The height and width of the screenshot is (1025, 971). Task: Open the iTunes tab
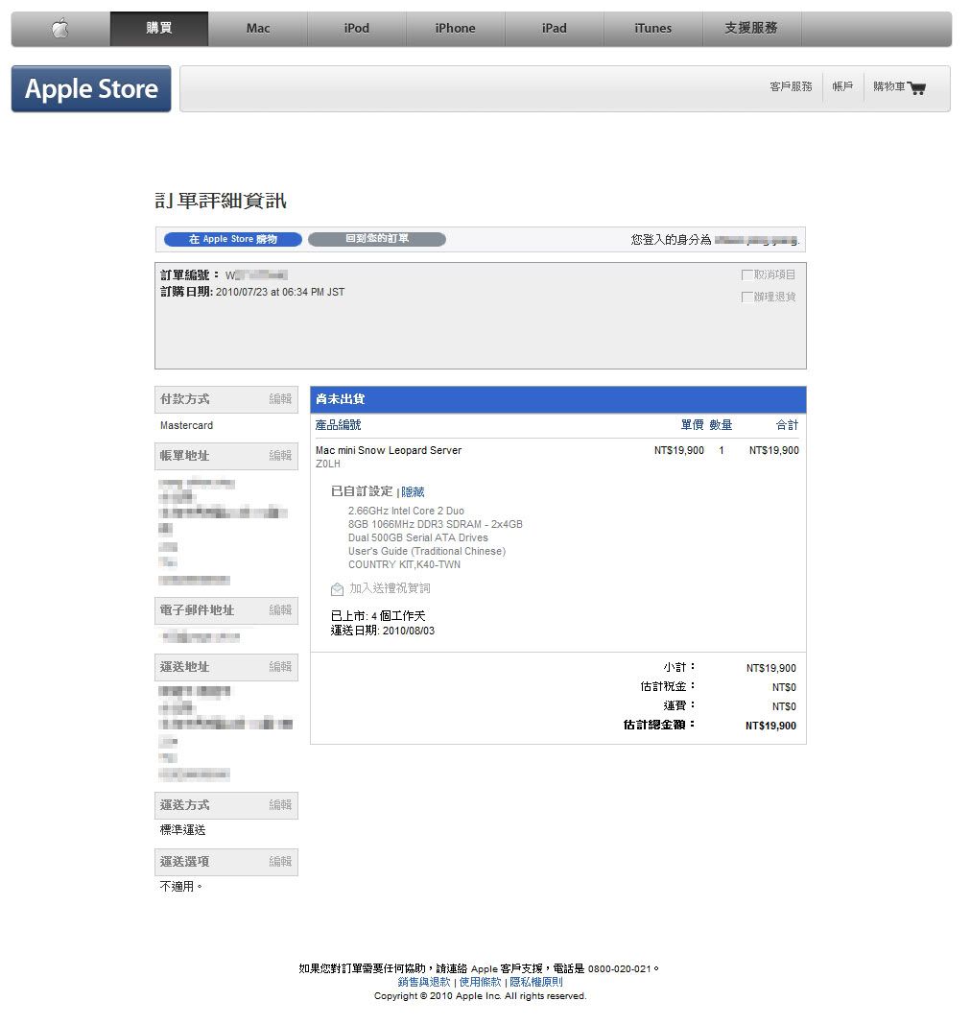coord(652,28)
